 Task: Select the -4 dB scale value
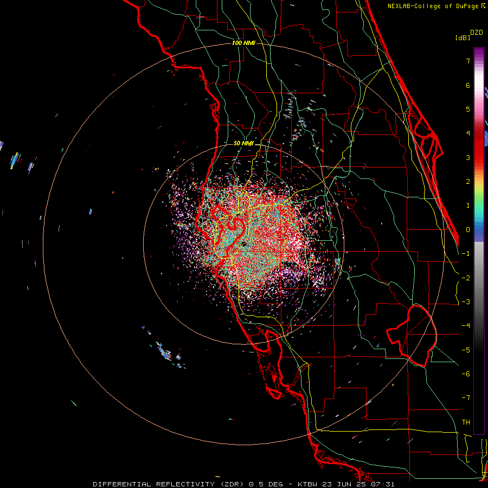pyautogui.click(x=466, y=326)
